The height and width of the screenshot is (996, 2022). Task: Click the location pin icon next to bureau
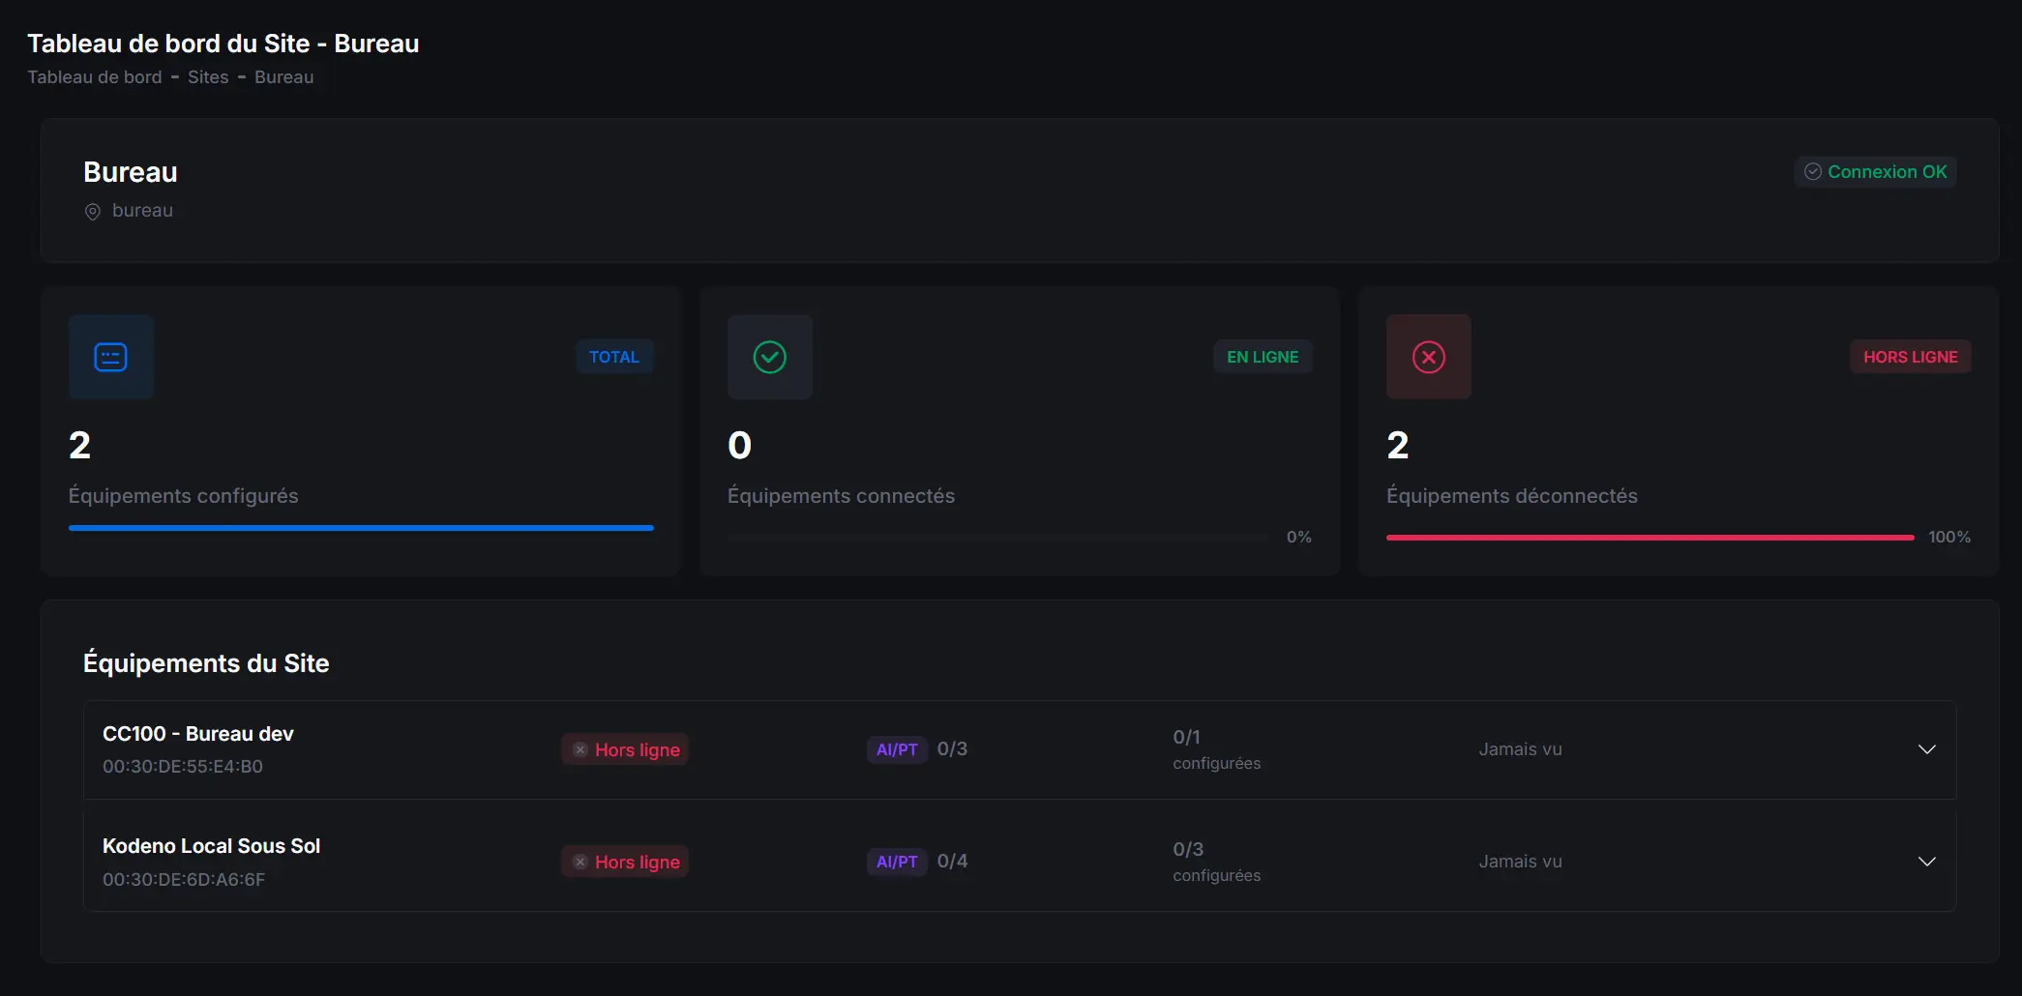(x=92, y=211)
